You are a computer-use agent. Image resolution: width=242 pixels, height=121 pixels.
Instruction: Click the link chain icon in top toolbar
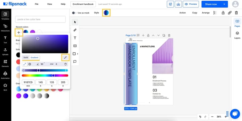pos(230,13)
